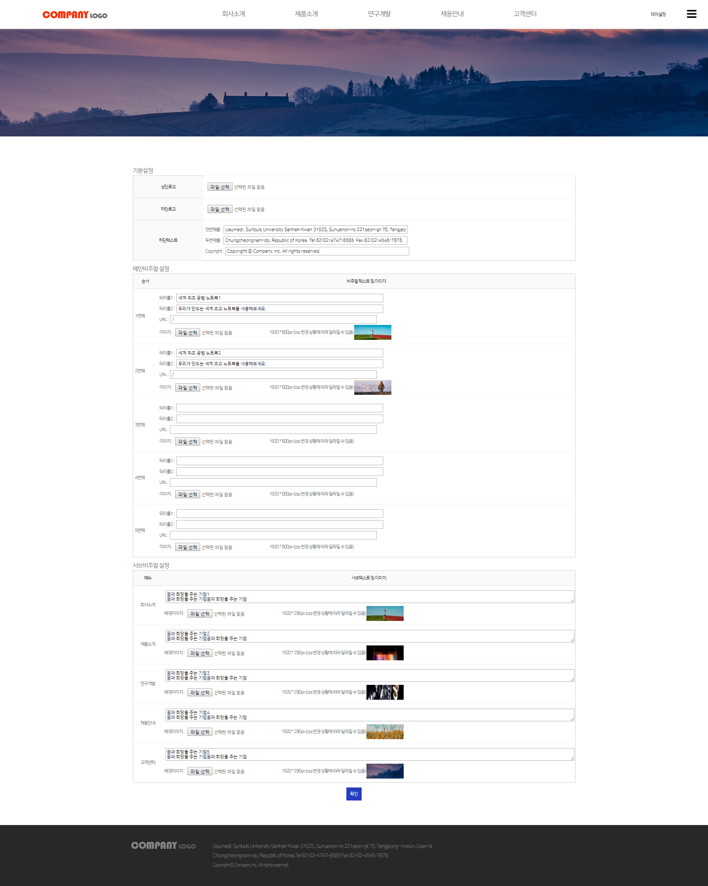708x886 pixels.
Task: Click 타이틀1 field of first visual
Action: point(279,298)
